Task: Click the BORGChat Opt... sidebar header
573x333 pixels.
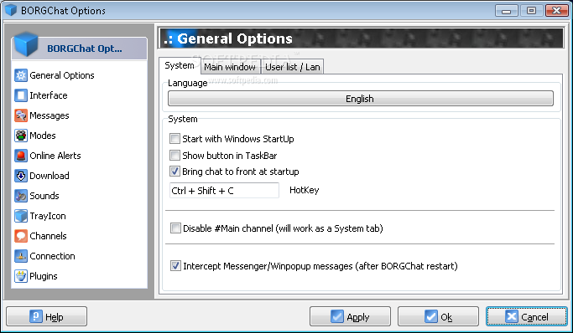Action: pyautogui.click(x=80, y=48)
